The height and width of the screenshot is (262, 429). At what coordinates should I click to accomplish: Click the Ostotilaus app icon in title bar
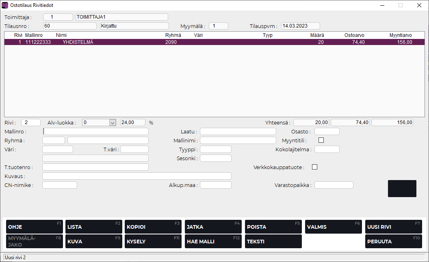pyautogui.click(x=5, y=5)
